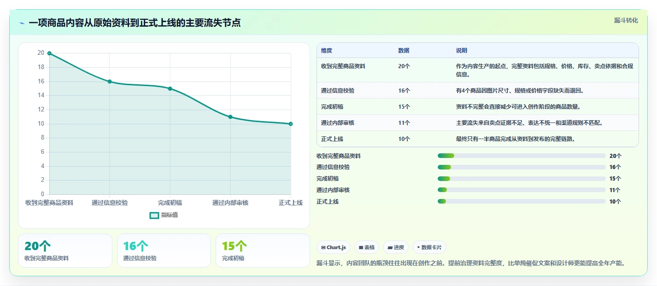The image size is (657, 286).
Task: Click the 通过内部审核 progress list label
Action: click(x=333, y=190)
